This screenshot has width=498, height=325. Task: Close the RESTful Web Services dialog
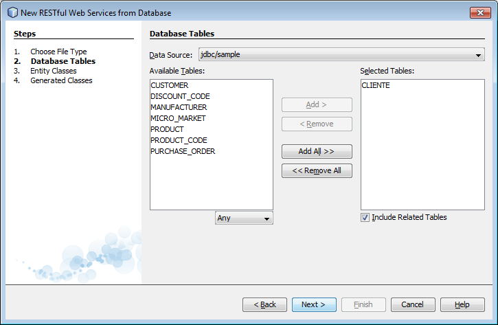(x=479, y=12)
